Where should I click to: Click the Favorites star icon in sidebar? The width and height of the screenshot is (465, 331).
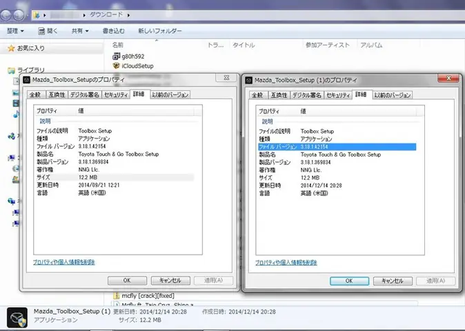pyautogui.click(x=10, y=48)
